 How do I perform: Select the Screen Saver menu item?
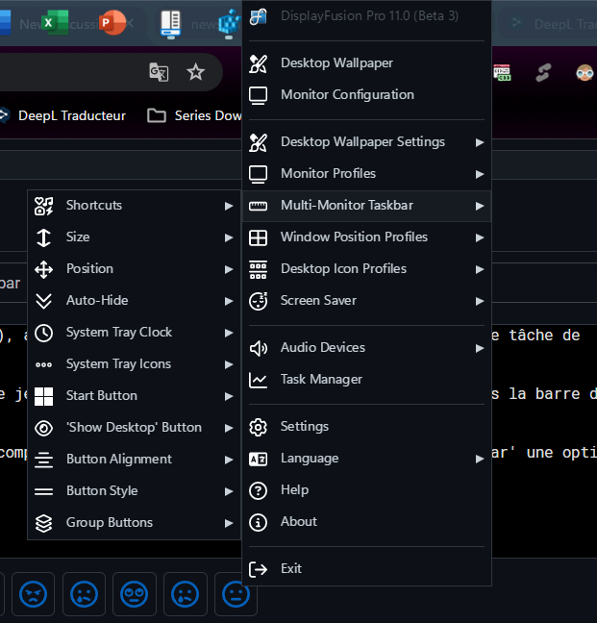(318, 301)
